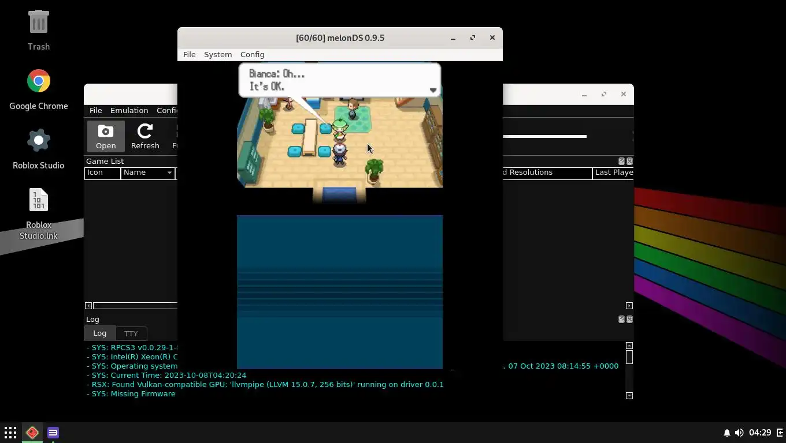Viewport: 786px width, 443px height.
Task: Maximize the melonDS window
Action: [x=473, y=37]
